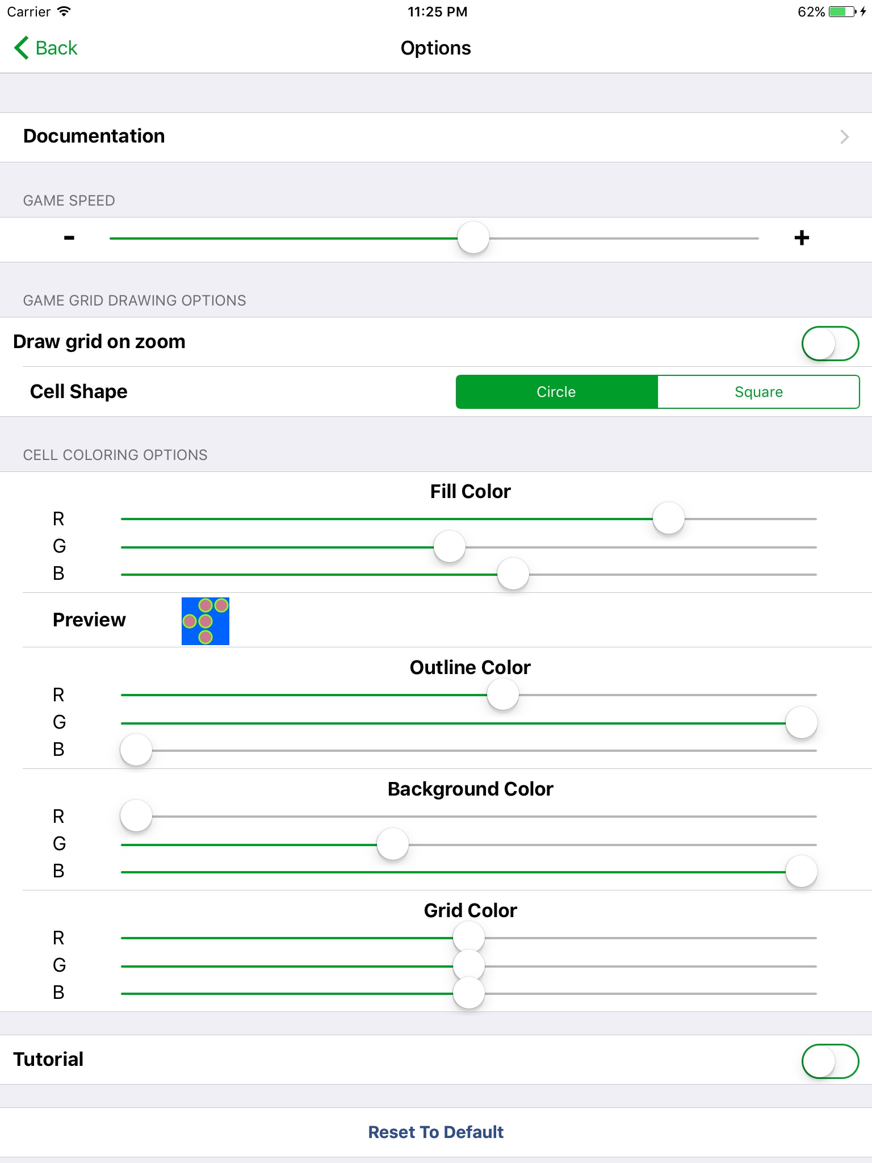Tap the Back chevron icon
872x1163 pixels.
tap(22, 48)
